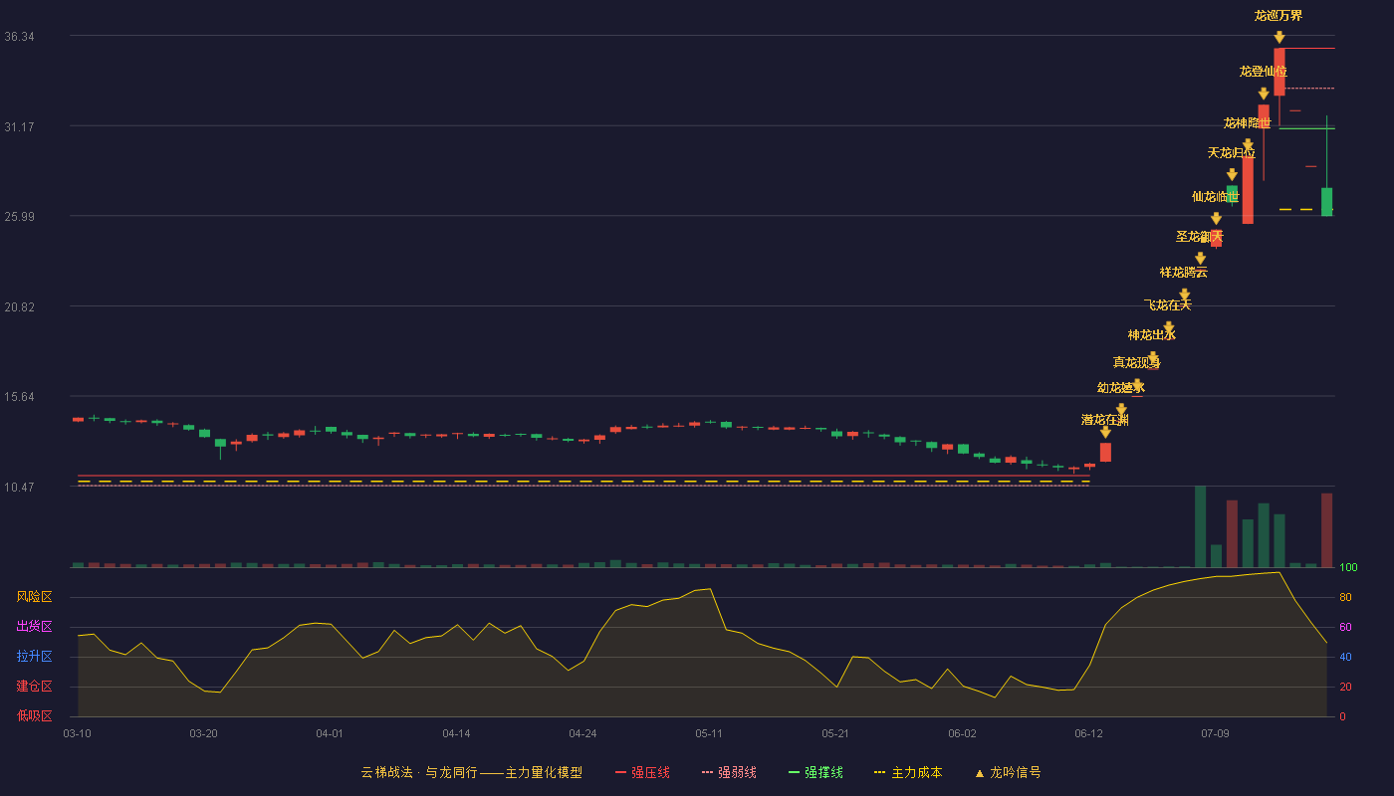Click the arrow marker under 潜龙在渊

(1105, 432)
